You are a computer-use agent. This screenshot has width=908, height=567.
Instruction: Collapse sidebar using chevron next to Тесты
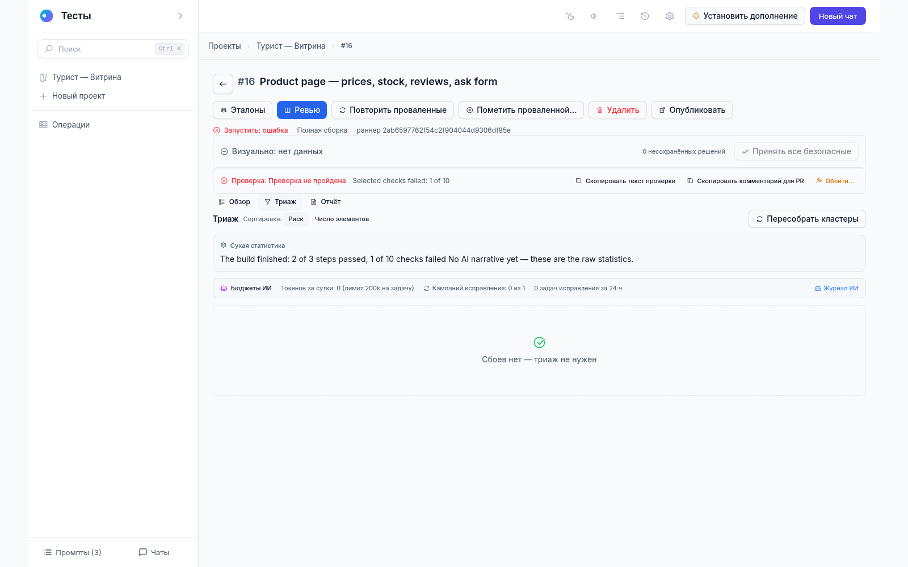coord(180,16)
